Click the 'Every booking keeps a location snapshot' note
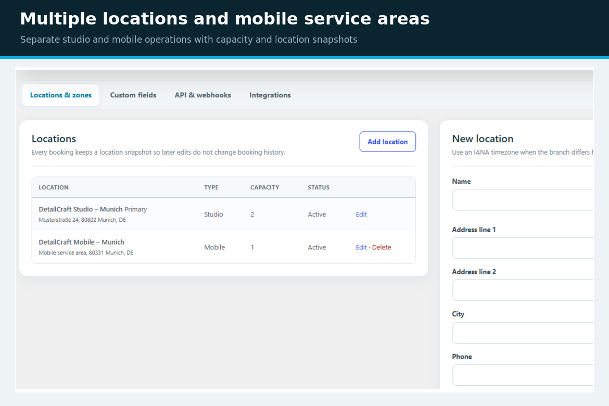Viewport: 609px width, 406px height. (158, 153)
